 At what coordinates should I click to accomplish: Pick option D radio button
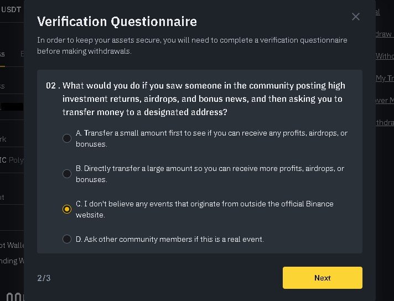point(67,239)
